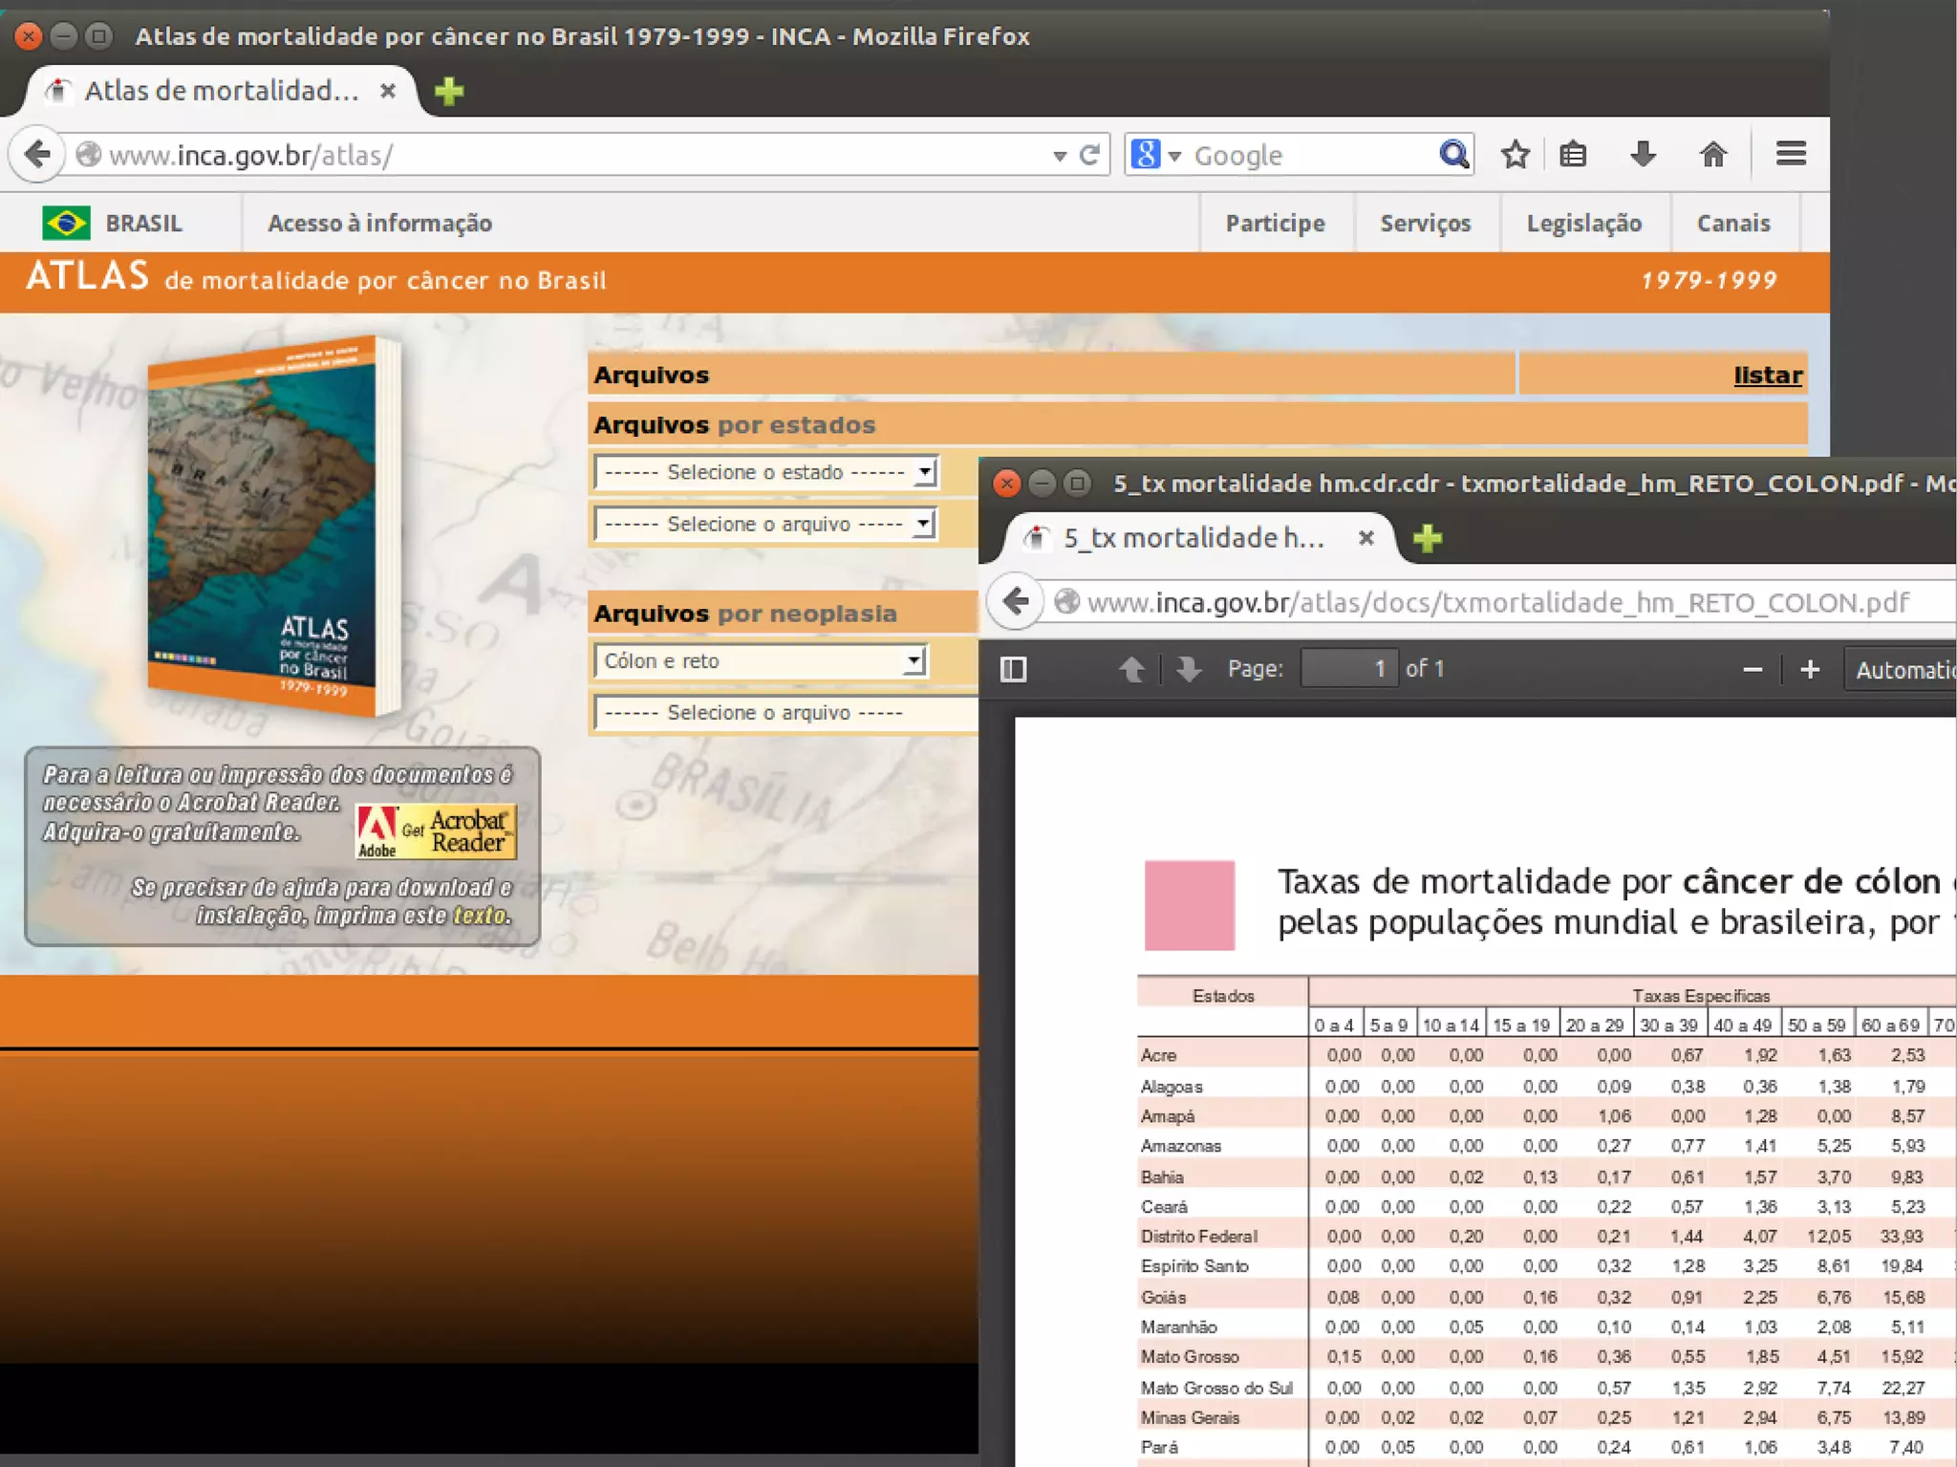Open the downloads arrow icon
Screen dimensions: 1957x1467
point(1643,154)
